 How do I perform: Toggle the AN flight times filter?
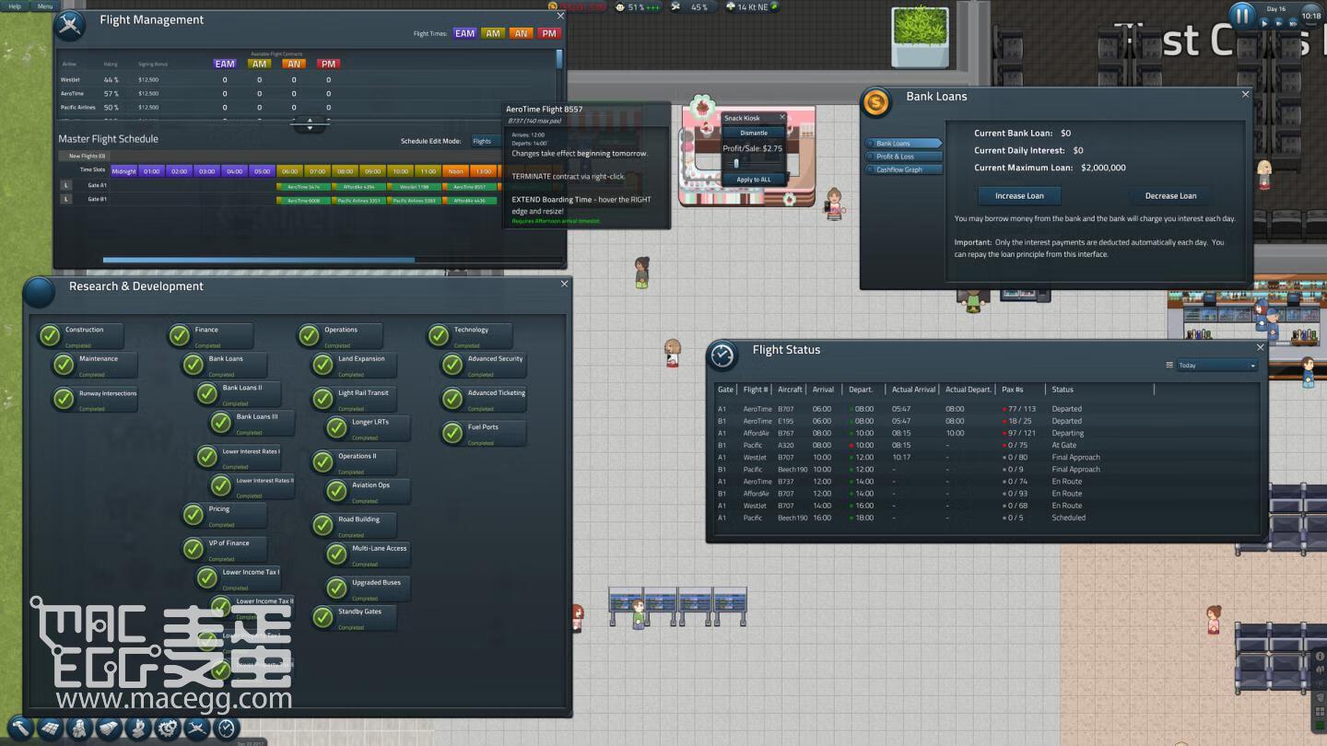coord(521,33)
